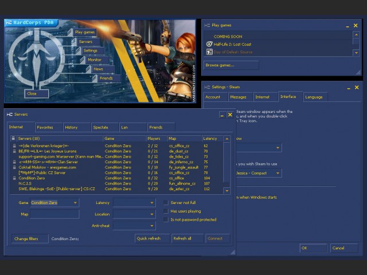This screenshot has width=367, height=275.
Task: Close the Play games window
Action: point(356,25)
